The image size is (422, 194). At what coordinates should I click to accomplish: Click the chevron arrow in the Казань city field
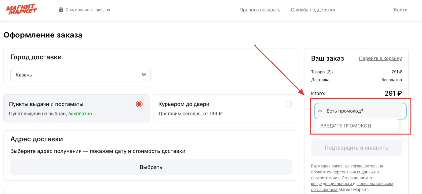click(144, 75)
